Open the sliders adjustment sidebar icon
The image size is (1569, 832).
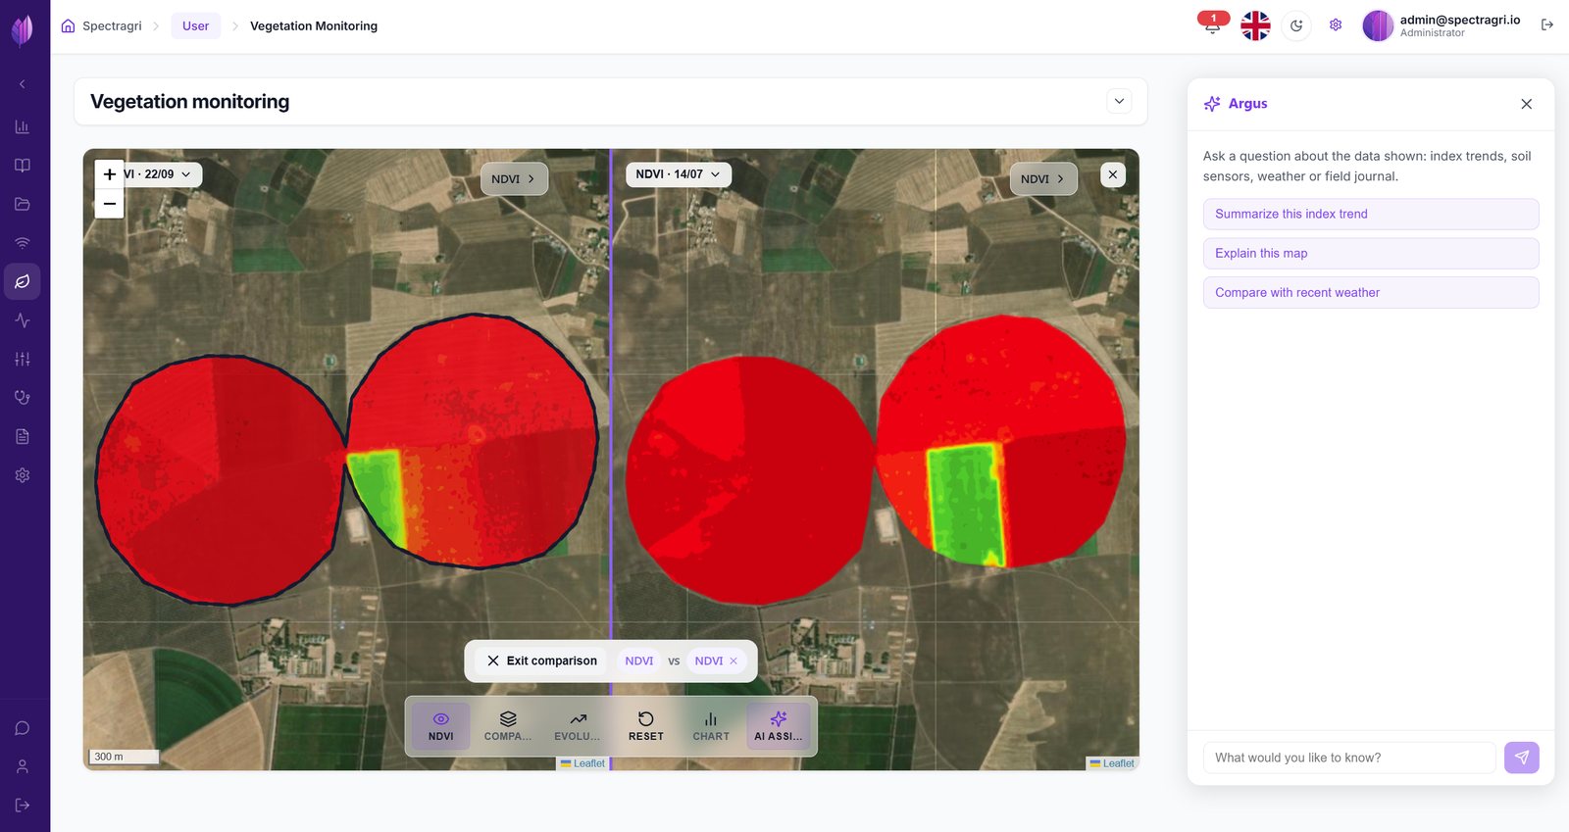click(22, 359)
